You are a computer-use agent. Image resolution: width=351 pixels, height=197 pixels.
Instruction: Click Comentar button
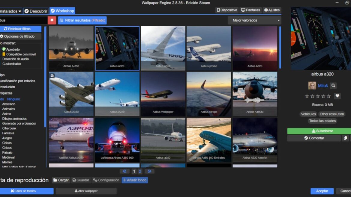(x=314, y=138)
